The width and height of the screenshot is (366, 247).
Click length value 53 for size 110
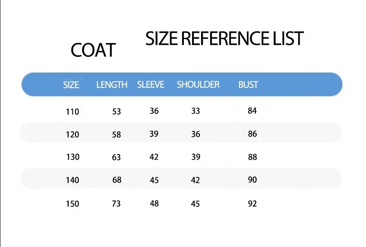tap(116, 111)
